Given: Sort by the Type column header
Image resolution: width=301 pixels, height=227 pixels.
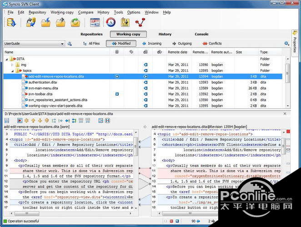Looking at the screenshot, I should (x=270, y=52).
